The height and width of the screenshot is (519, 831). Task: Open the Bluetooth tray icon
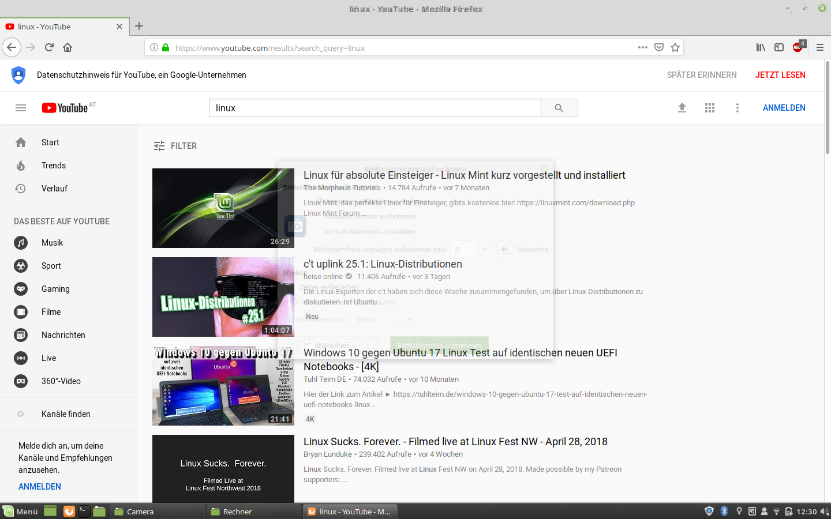(724, 512)
